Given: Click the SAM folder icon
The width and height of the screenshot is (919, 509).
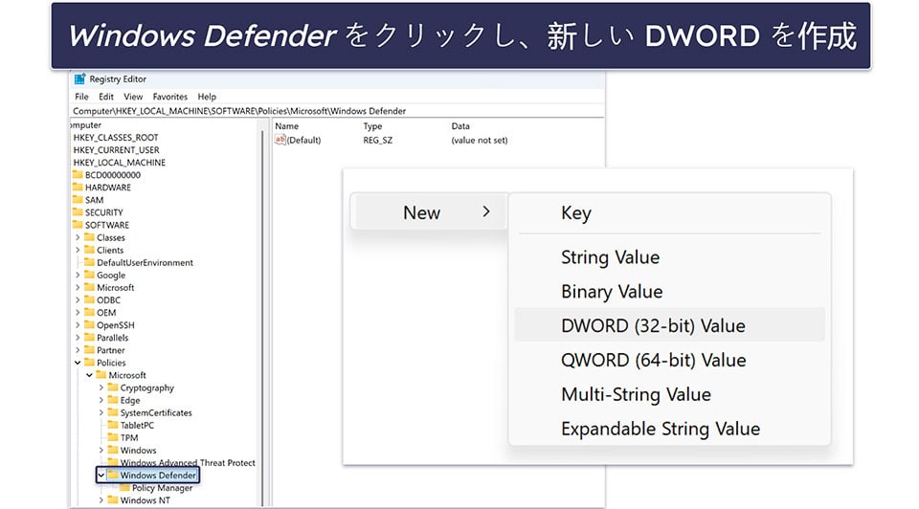Looking at the screenshot, I should tap(78, 200).
